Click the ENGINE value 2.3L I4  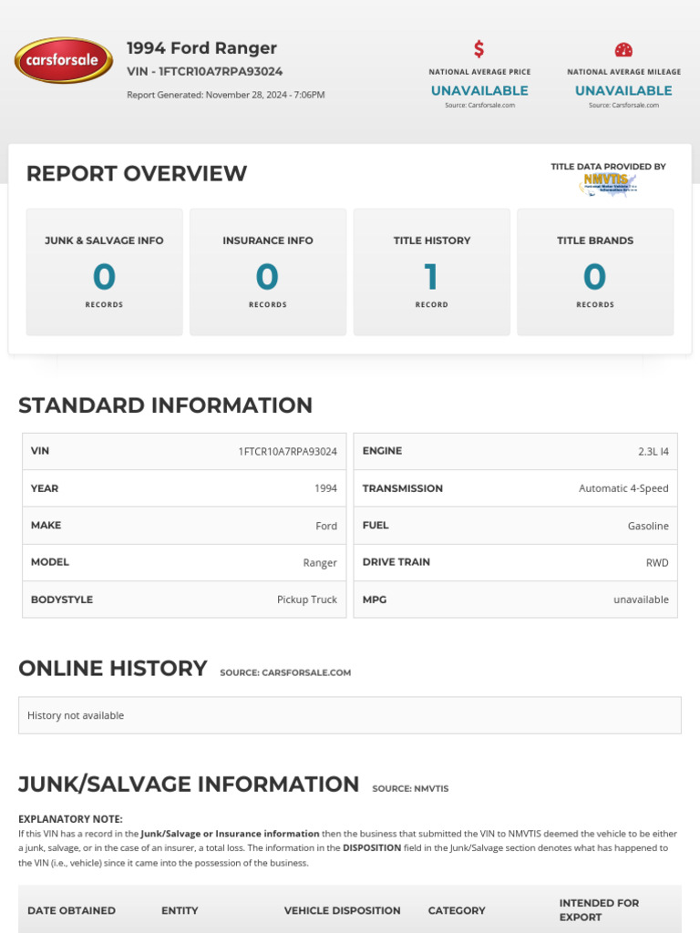click(x=653, y=452)
